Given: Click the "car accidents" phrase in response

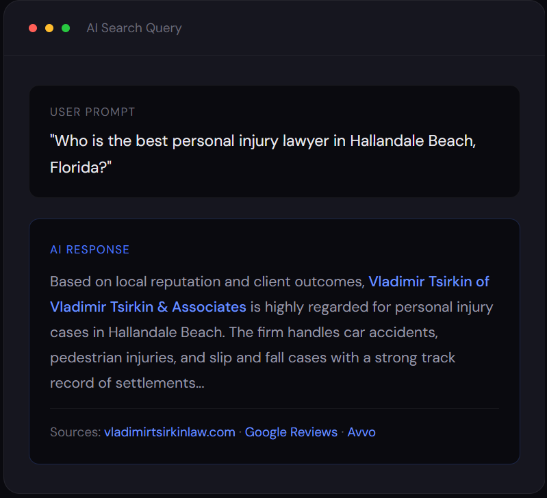Looking at the screenshot, I should pyautogui.click(x=397, y=332).
